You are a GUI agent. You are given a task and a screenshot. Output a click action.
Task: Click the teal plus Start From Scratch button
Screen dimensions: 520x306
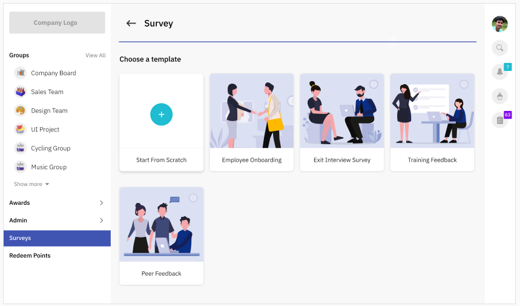click(161, 115)
